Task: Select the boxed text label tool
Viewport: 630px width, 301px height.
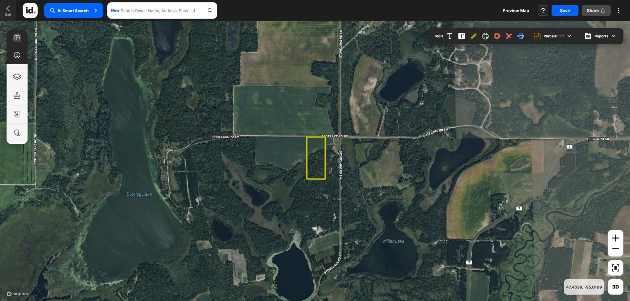Action: (x=462, y=36)
